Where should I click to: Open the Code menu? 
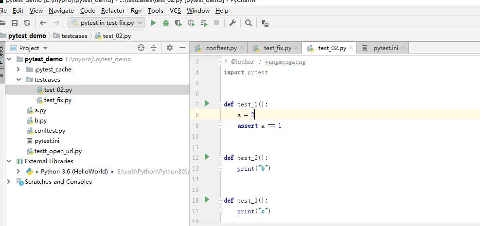pyautogui.click(x=88, y=11)
